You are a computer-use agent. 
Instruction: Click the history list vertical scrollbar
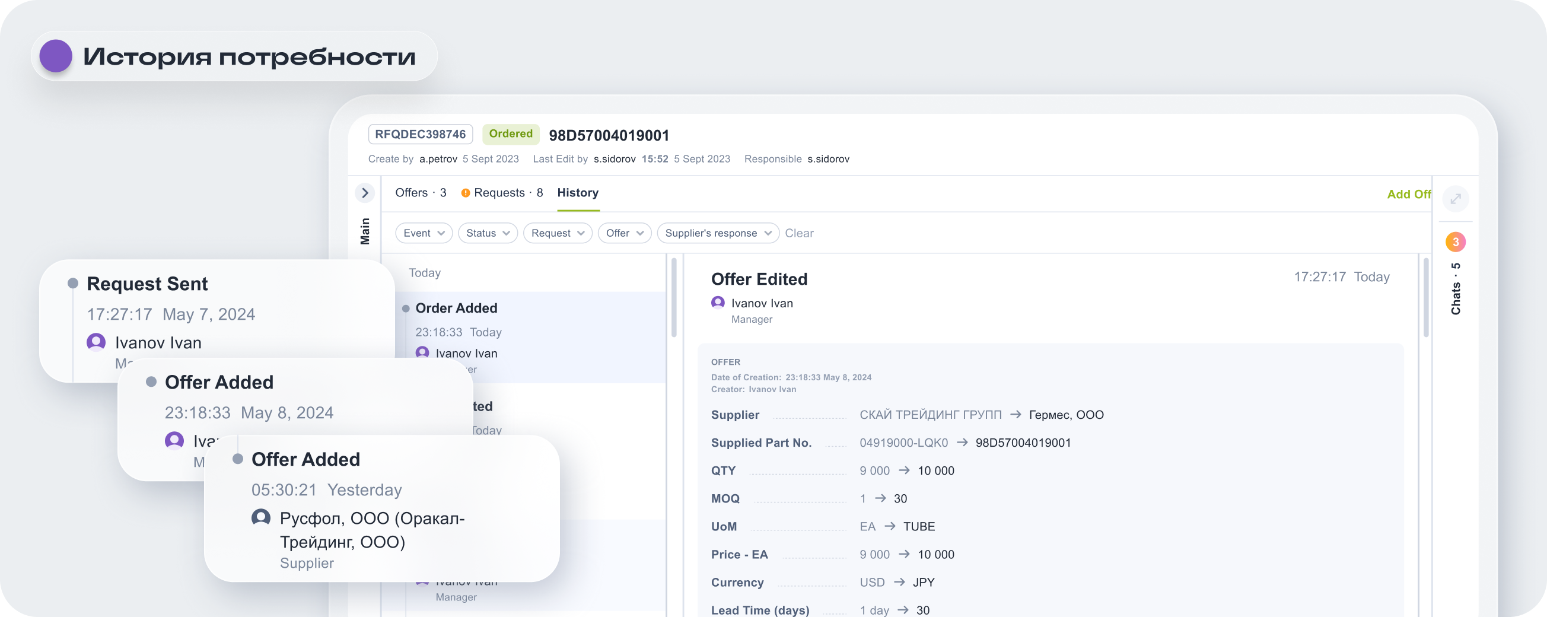[674, 298]
